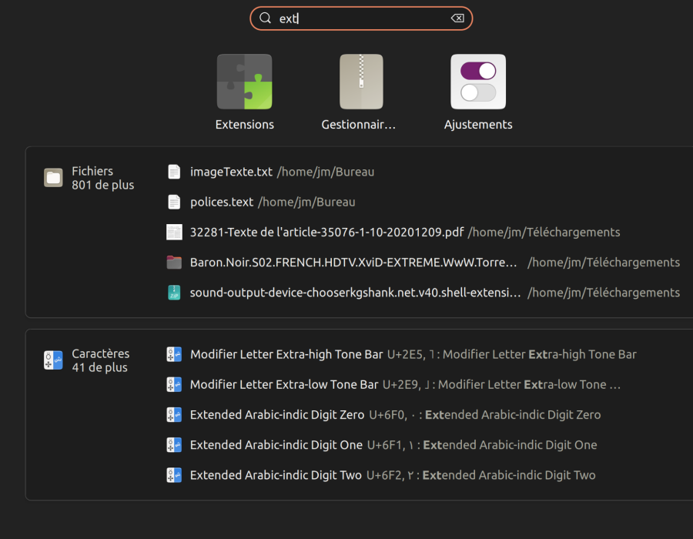This screenshot has width=693, height=539.
Task: Open the Fichiers provider folder icon
Action: 53,178
